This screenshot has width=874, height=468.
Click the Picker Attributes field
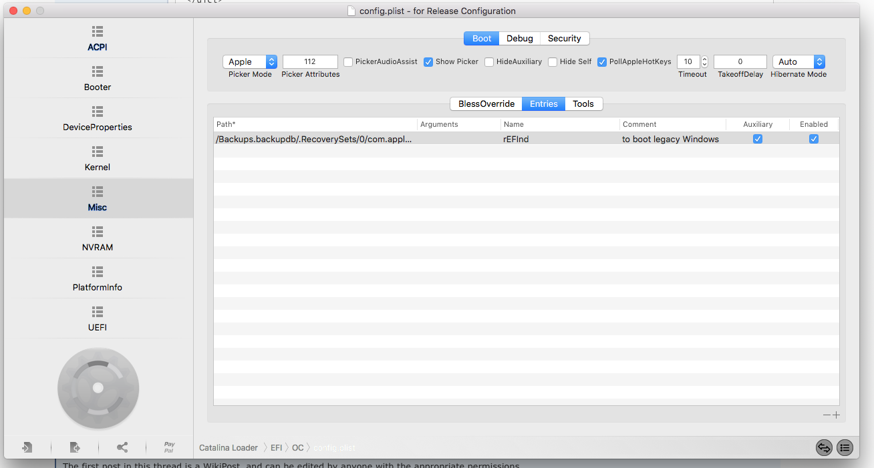310,61
